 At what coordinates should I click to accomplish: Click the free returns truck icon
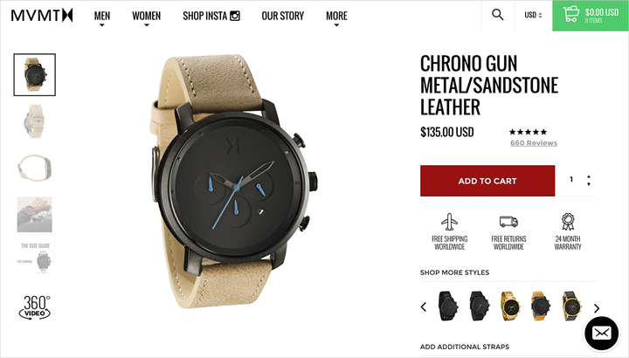click(x=508, y=221)
